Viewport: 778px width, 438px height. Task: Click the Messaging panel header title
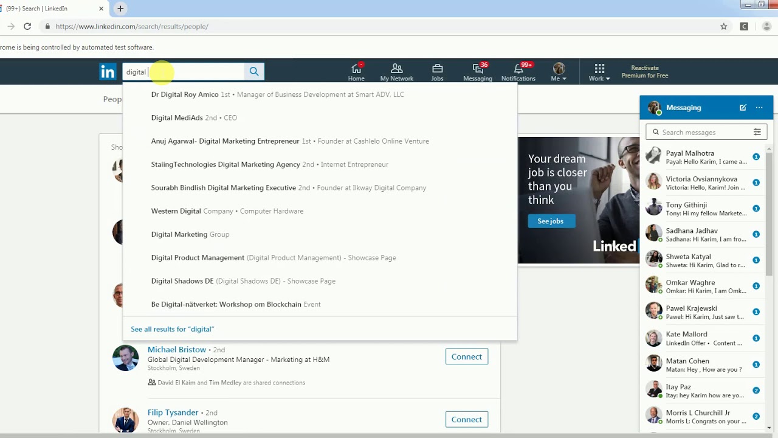(x=683, y=108)
